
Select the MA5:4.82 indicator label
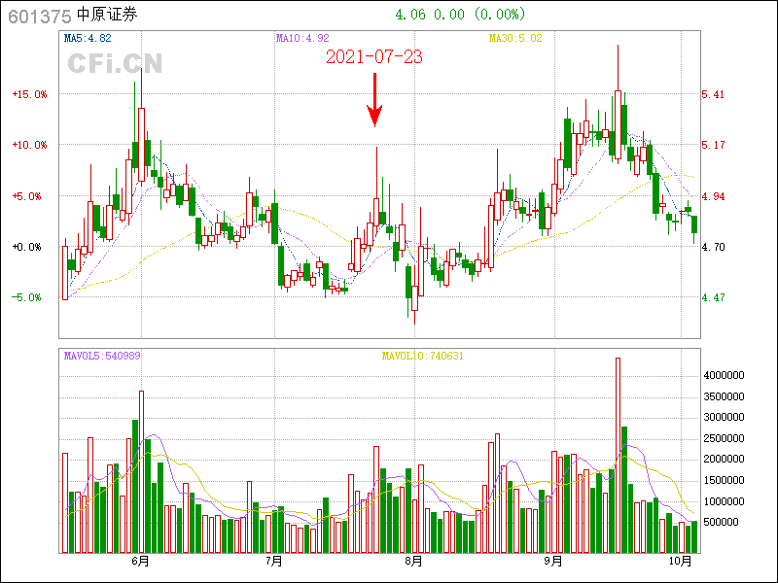click(x=88, y=38)
